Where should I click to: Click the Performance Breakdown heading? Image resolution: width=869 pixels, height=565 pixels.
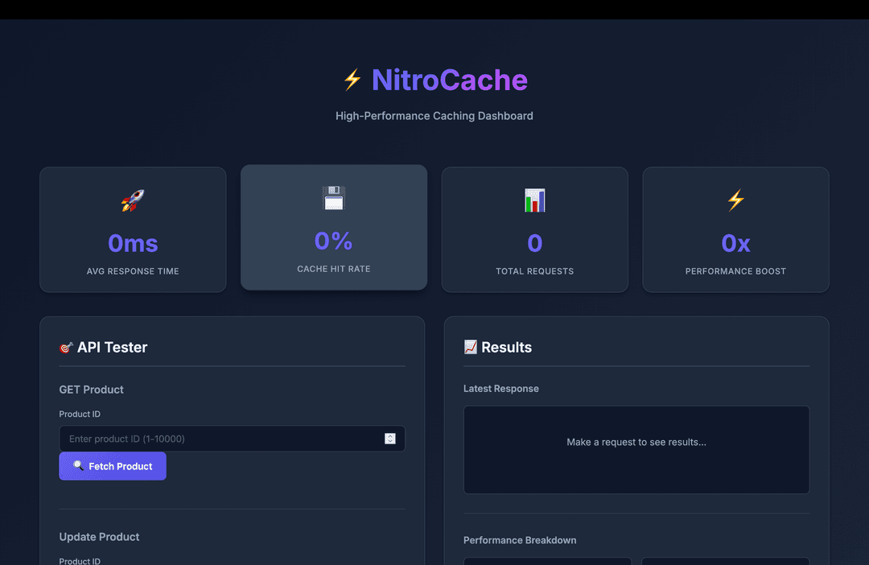click(520, 540)
